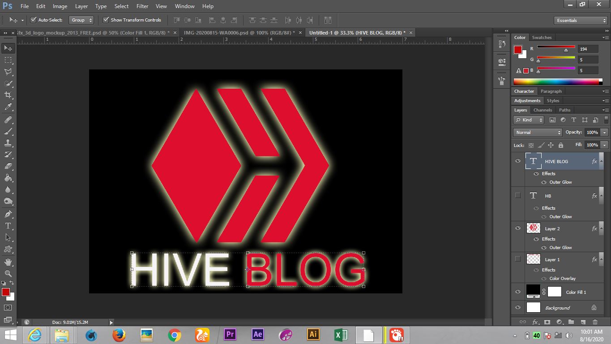Select the Zoom magnifier tool in toolbox
Image resolution: width=611 pixels, height=344 pixels.
pyautogui.click(x=8, y=273)
